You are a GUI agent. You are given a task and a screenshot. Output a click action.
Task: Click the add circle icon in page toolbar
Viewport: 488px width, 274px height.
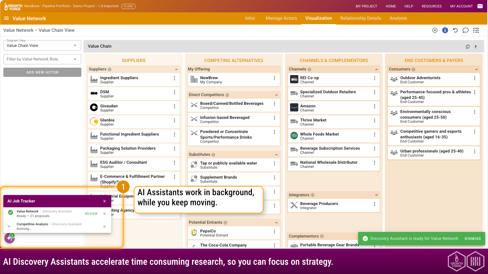[x=435, y=30]
